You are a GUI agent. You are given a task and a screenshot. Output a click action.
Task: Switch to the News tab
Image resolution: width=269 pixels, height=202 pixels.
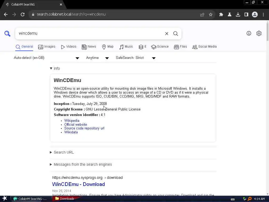click(89, 47)
